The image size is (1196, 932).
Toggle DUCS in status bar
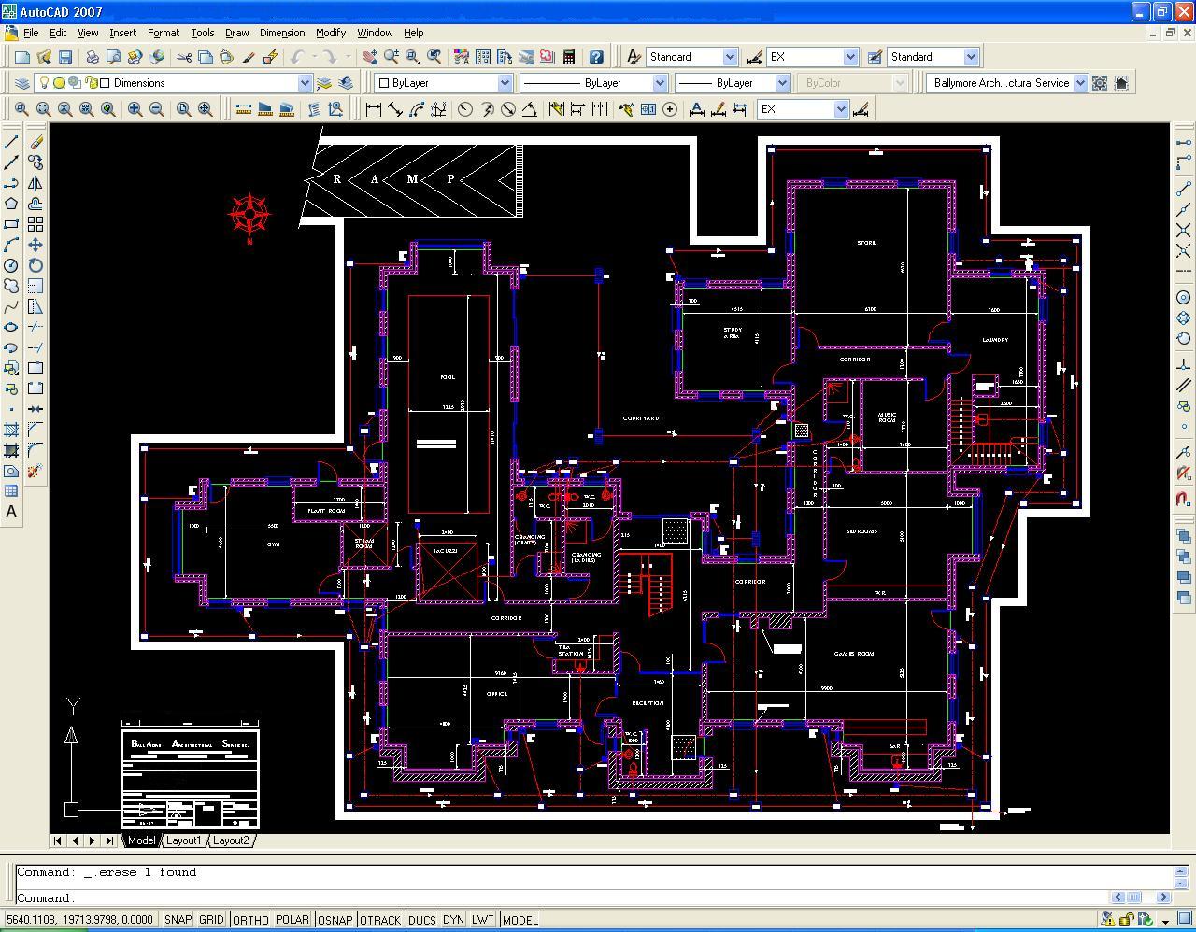[x=422, y=920]
